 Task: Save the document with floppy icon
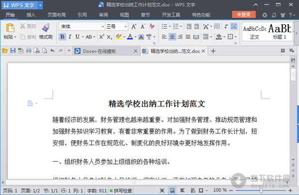click(x=13, y=51)
